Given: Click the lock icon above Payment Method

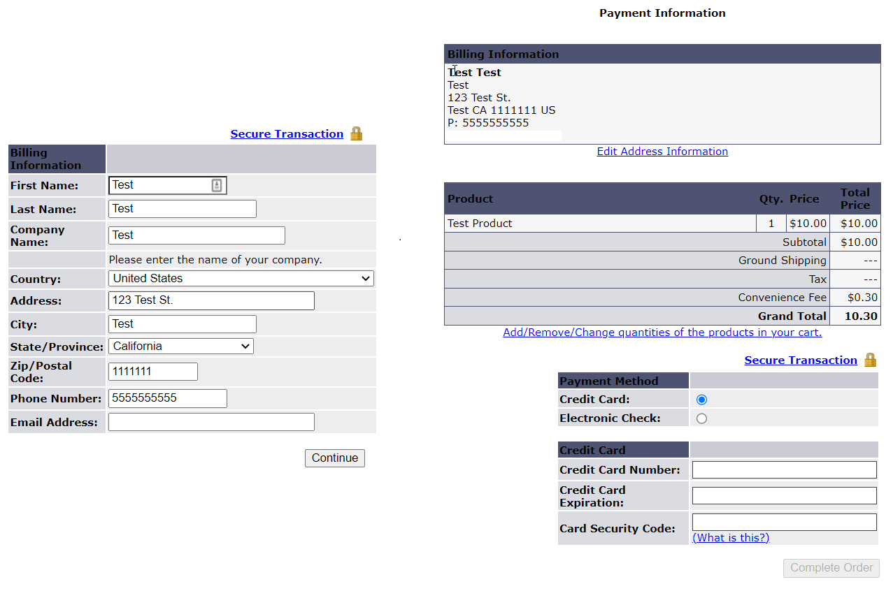Looking at the screenshot, I should (x=870, y=360).
